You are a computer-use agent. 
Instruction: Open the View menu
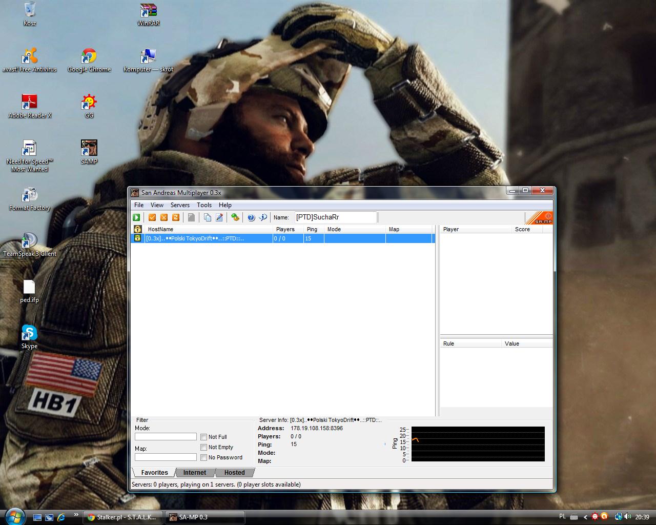coord(157,205)
